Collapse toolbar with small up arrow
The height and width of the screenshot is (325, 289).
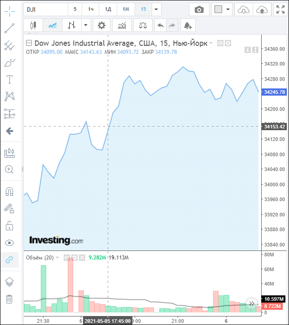coord(30,33)
